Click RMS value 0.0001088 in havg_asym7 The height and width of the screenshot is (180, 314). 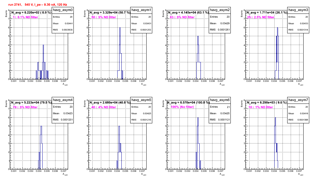point(303,120)
